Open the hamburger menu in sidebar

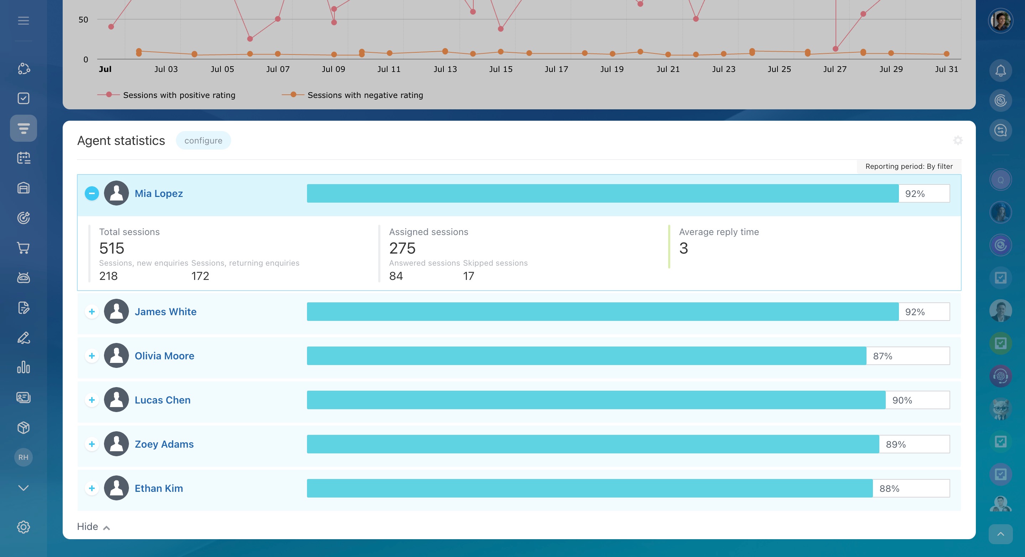coord(24,21)
